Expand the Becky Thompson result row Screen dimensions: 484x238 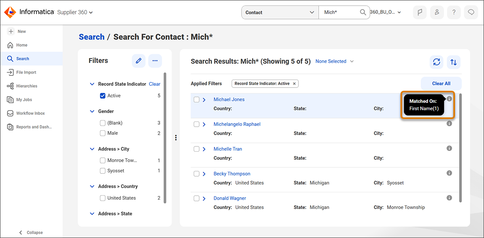(x=204, y=174)
